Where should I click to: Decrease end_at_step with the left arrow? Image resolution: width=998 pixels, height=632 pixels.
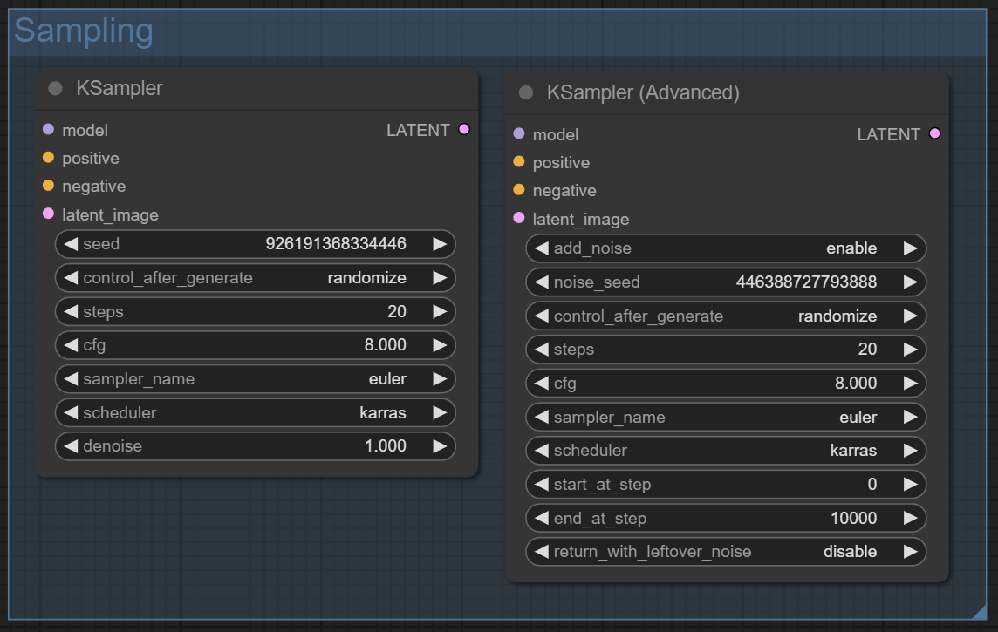click(541, 518)
